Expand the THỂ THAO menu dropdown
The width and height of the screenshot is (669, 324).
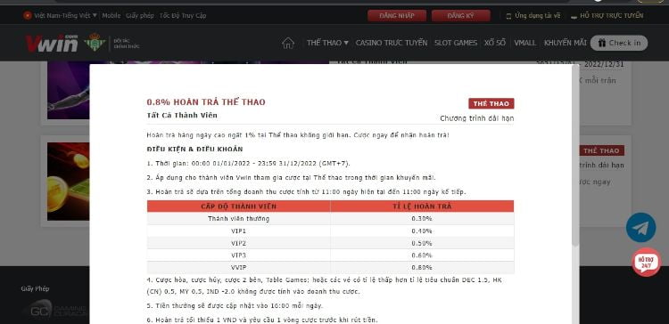(x=327, y=43)
